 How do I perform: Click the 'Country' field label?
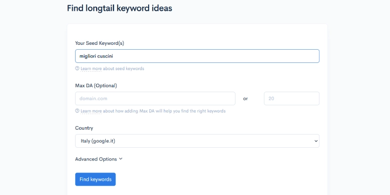tap(84, 128)
